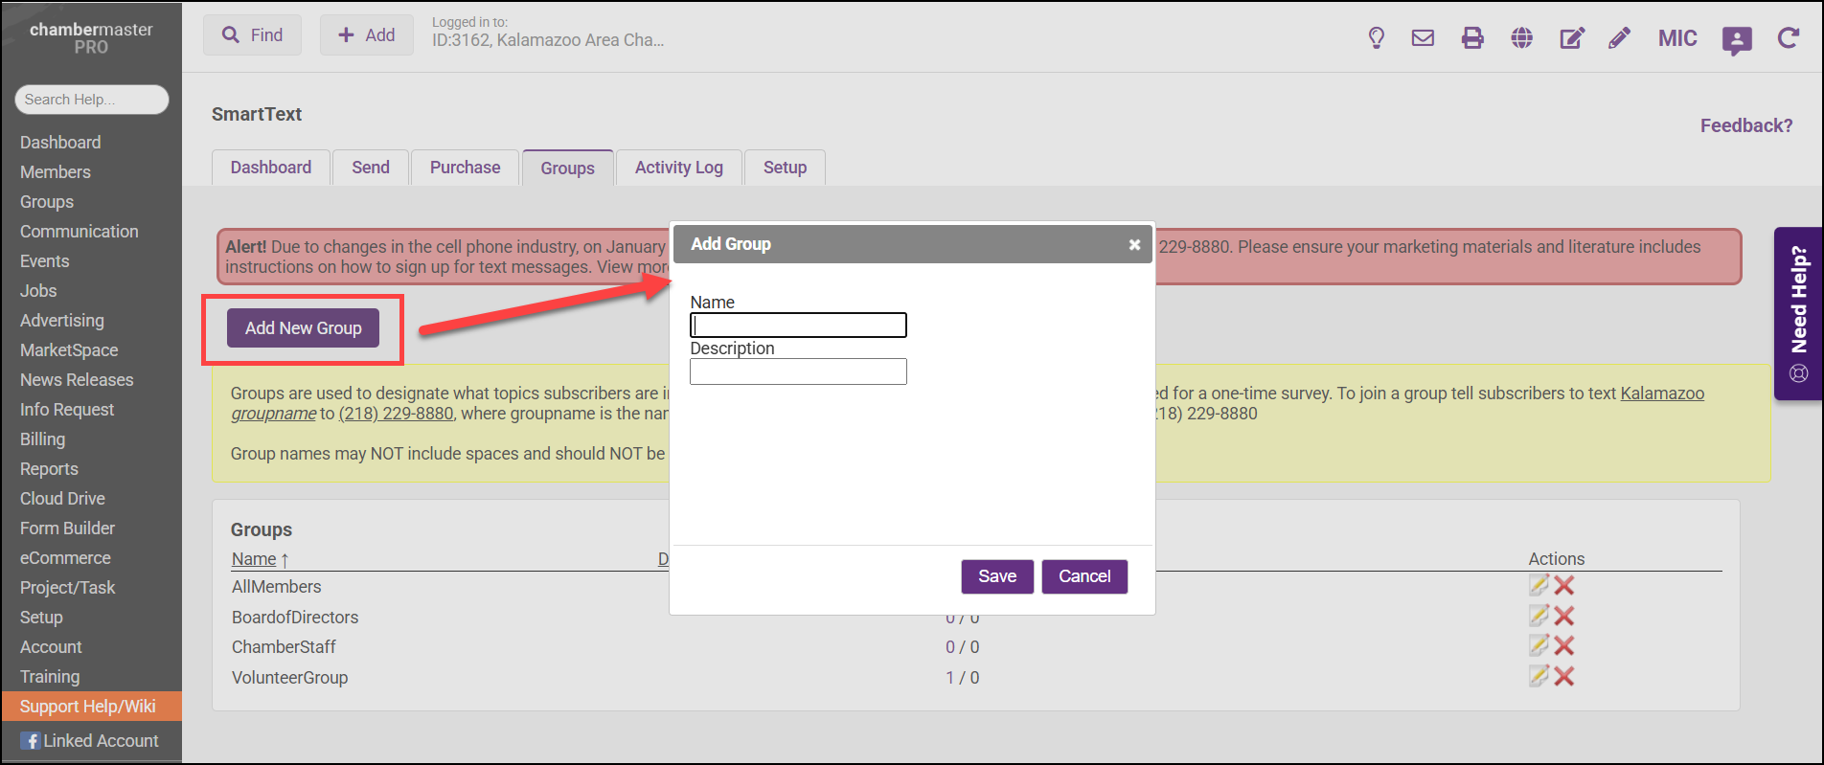Open the envelope mail icon
1824x765 pixels.
point(1423,38)
